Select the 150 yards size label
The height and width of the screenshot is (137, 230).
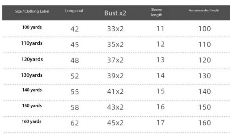tap(32, 106)
